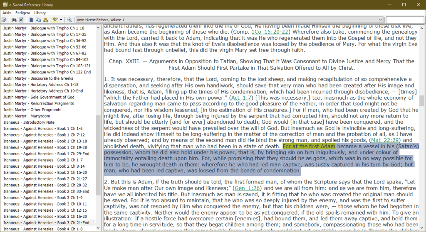This screenshot has width=426, height=232.
Task: Click the first toolbar icon with document
Action: (5, 20)
